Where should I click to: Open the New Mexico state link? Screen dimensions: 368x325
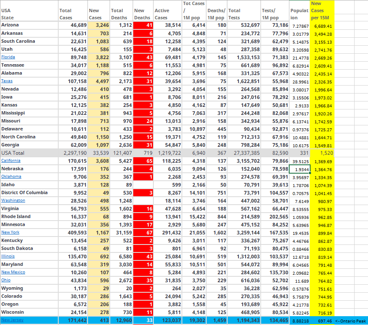point(13,272)
